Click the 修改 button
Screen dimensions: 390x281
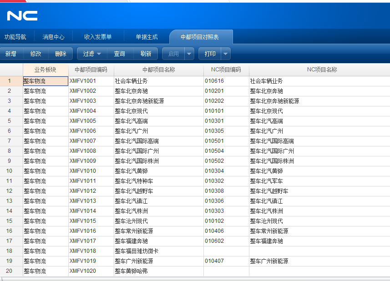click(x=35, y=54)
